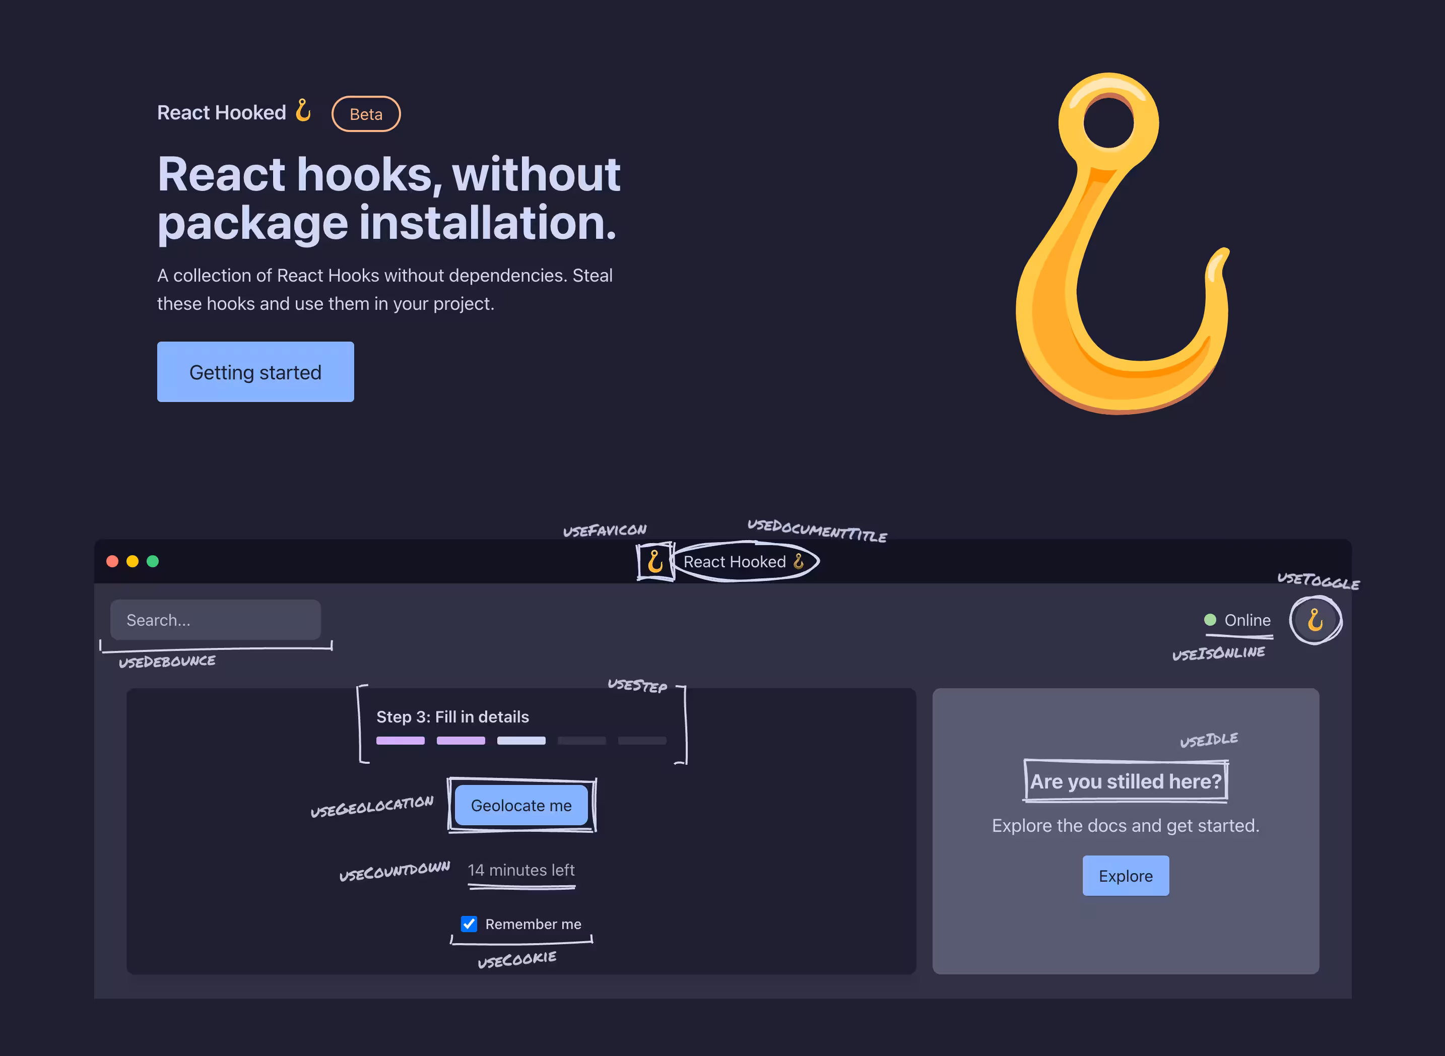Screen dimensions: 1445x1056
Task: Click the small hook in React Hooked tab title
Action: 798,561
